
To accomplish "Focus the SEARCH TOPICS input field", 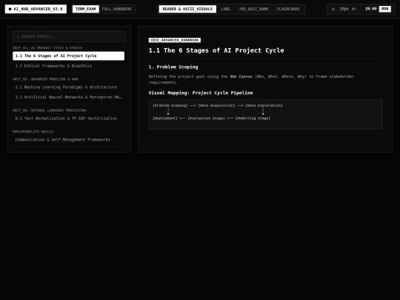I will coord(69,36).
